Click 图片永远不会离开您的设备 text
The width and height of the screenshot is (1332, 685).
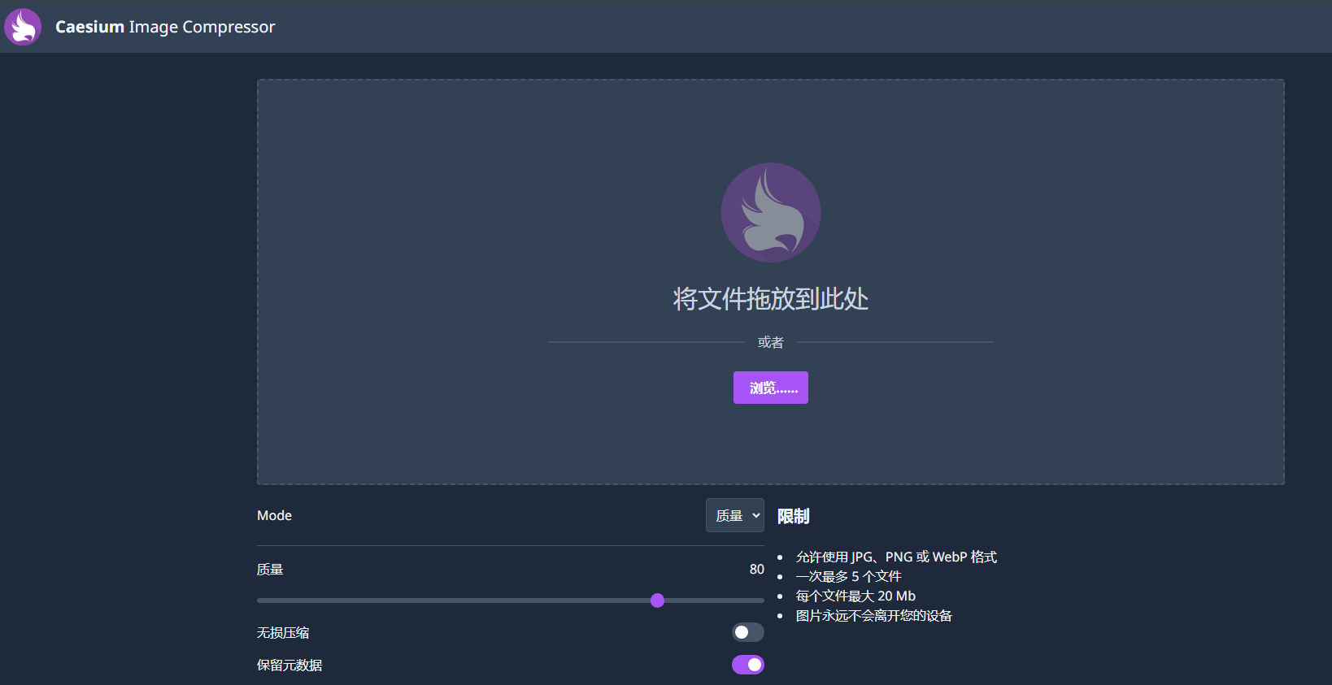[x=874, y=615]
